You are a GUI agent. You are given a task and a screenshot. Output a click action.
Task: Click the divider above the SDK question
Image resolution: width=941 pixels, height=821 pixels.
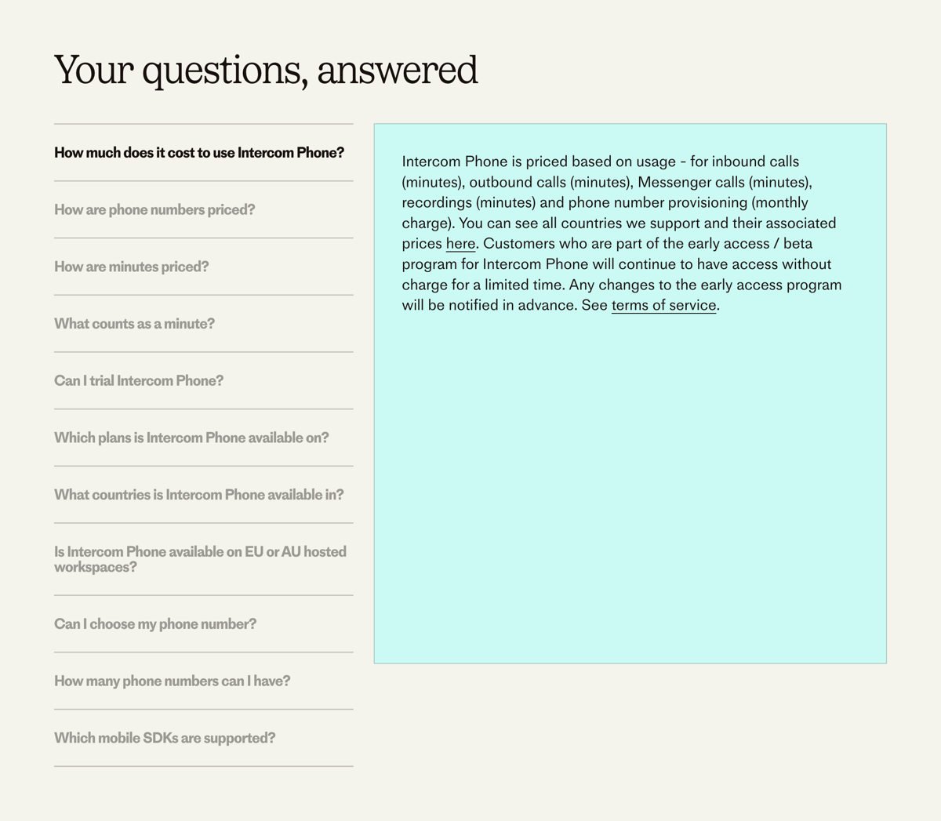(203, 708)
